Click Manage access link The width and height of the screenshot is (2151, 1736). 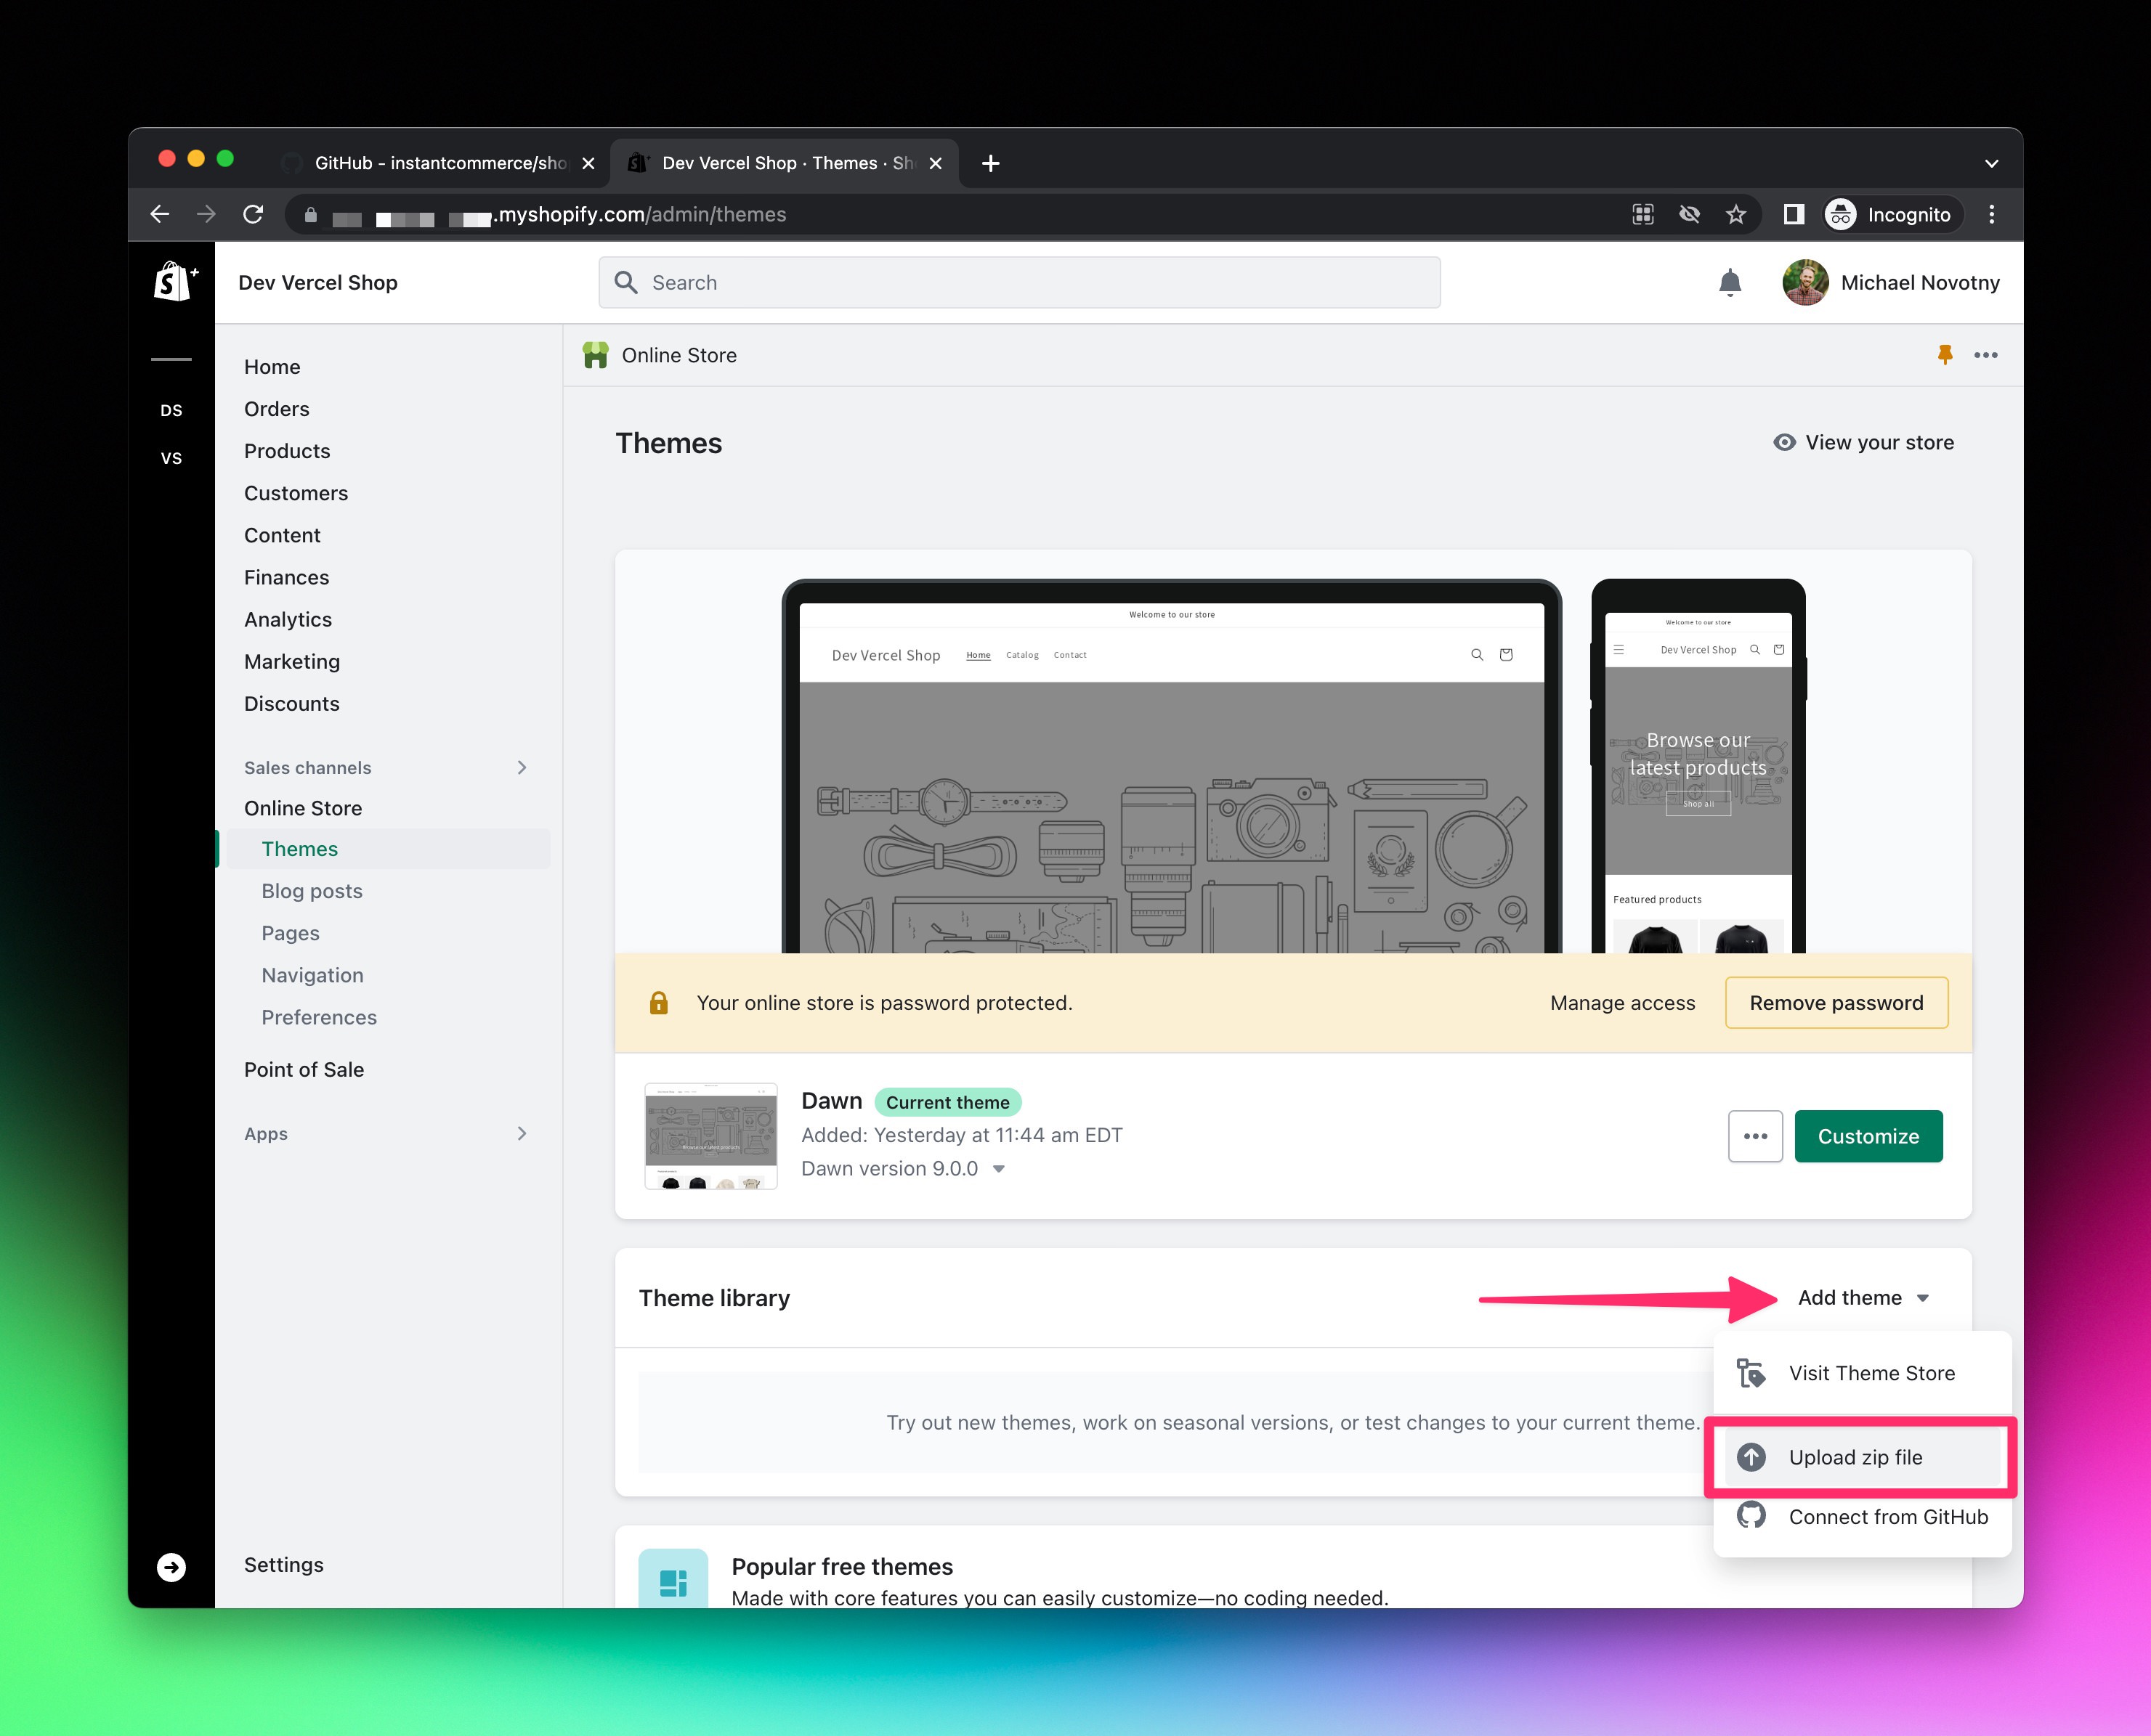point(1623,1003)
